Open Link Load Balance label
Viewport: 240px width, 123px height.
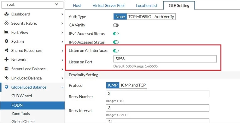(26, 78)
